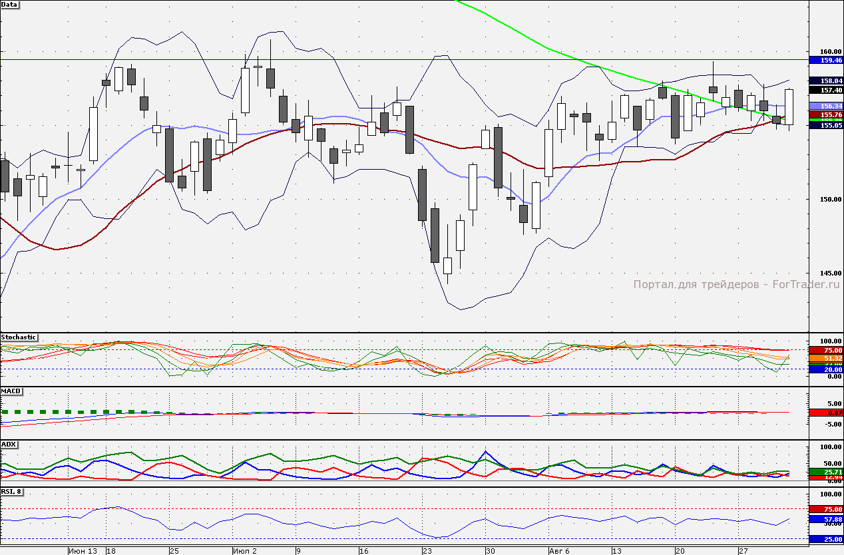Screen dimensions: 844x555
Task: Select the ADX indicator panel label
Action: pyautogui.click(x=9, y=444)
